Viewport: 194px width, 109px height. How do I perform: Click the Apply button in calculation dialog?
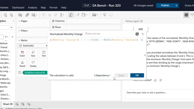tap(121, 75)
